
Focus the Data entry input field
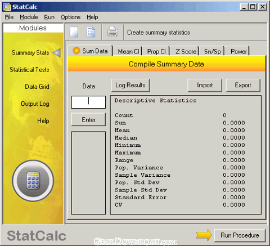click(88, 102)
